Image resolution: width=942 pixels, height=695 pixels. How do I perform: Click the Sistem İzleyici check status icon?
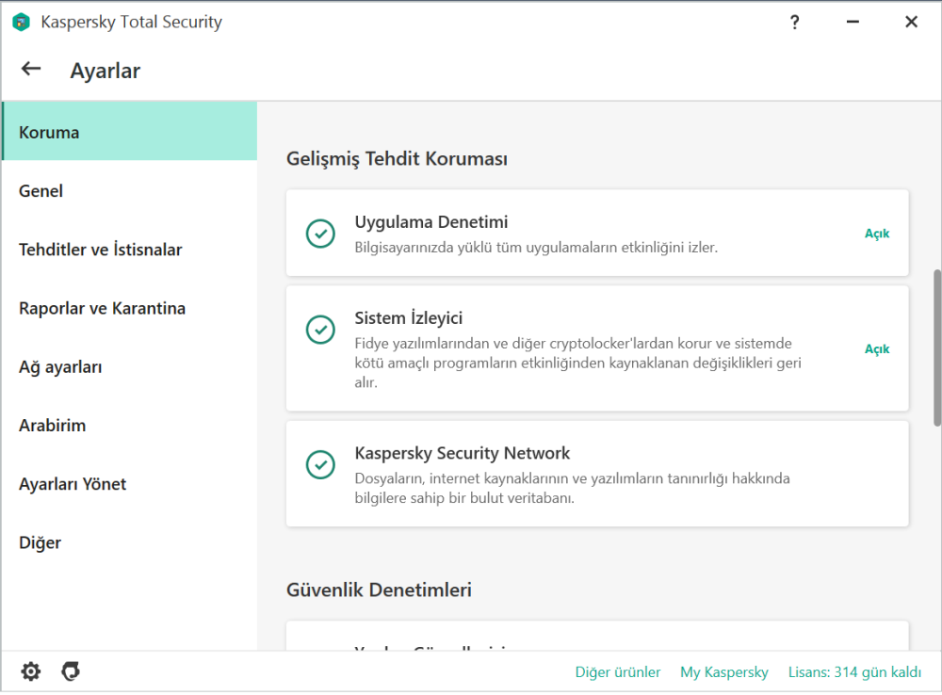(321, 330)
